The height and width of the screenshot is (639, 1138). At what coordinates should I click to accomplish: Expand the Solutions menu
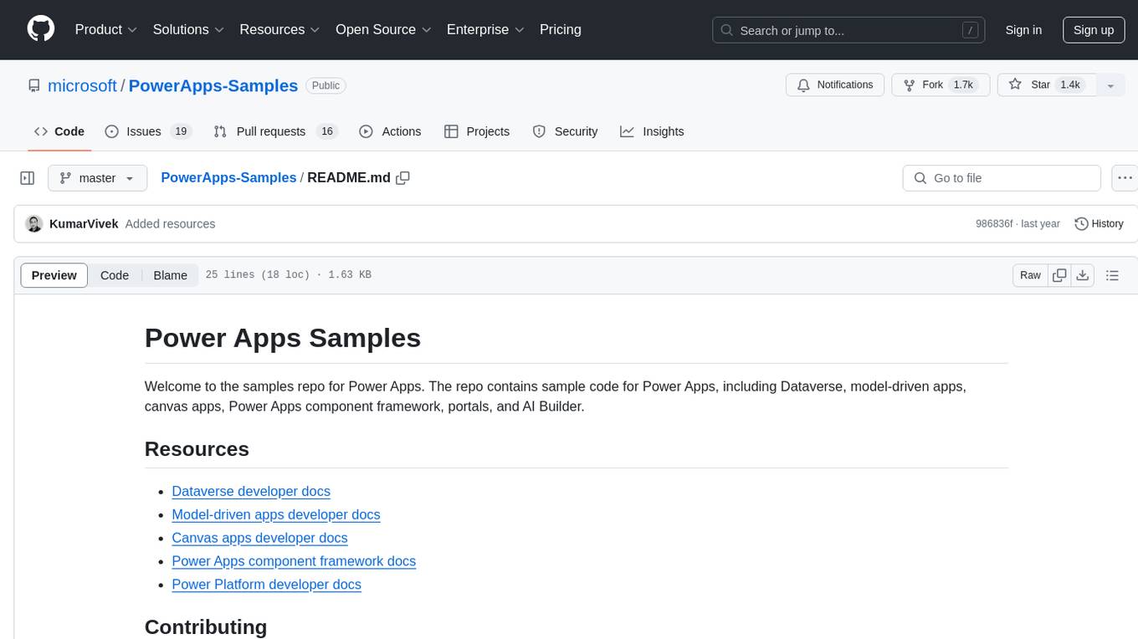(x=188, y=29)
